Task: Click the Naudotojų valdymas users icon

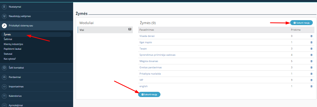Action: pos(4,16)
